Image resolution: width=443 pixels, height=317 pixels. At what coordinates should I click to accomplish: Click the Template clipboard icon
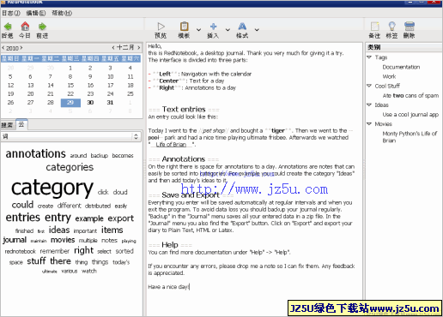click(184, 27)
